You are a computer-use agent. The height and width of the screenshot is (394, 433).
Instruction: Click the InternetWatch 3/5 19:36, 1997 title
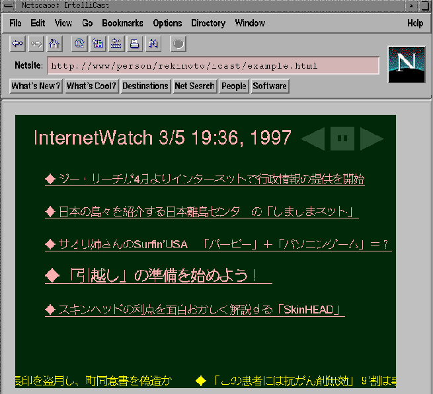(x=163, y=137)
